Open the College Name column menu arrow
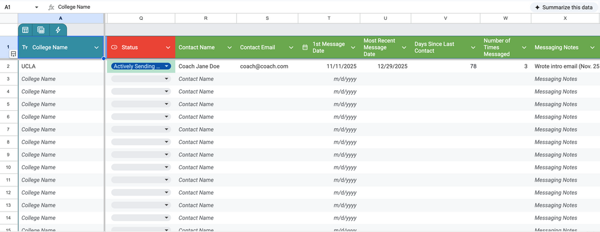Image resolution: width=600 pixels, height=232 pixels. (x=97, y=47)
